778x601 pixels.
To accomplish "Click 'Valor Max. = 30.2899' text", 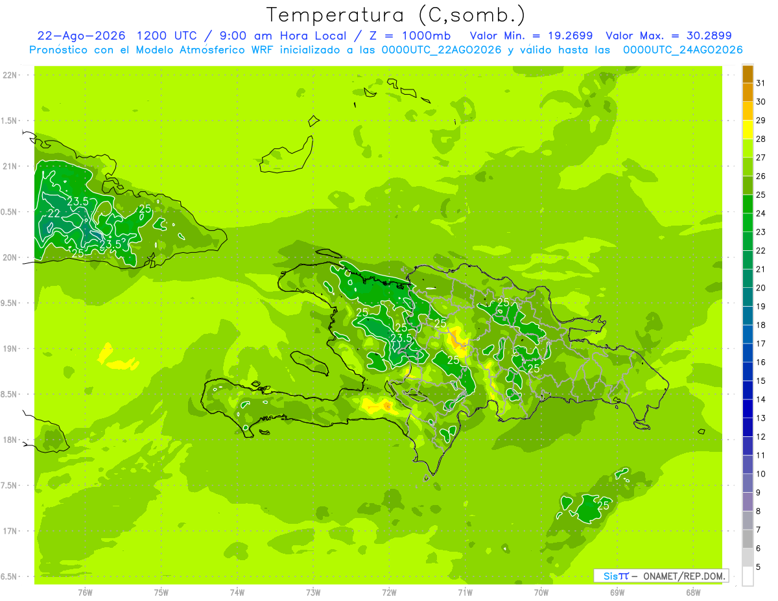I will (668, 36).
